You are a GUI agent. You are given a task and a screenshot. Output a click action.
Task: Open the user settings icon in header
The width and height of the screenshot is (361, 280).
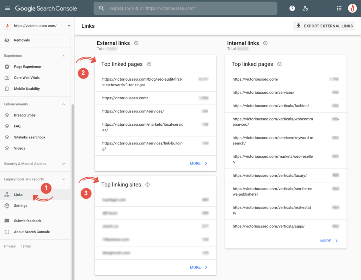tap(305, 8)
